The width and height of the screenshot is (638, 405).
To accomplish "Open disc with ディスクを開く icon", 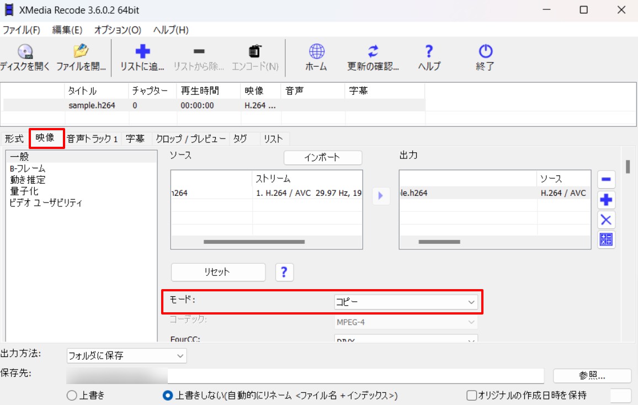I will coord(25,52).
